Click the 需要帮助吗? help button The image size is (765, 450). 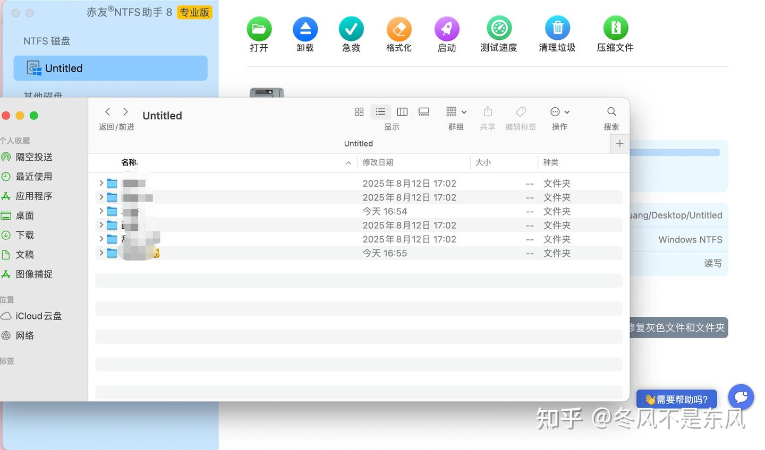tap(676, 399)
